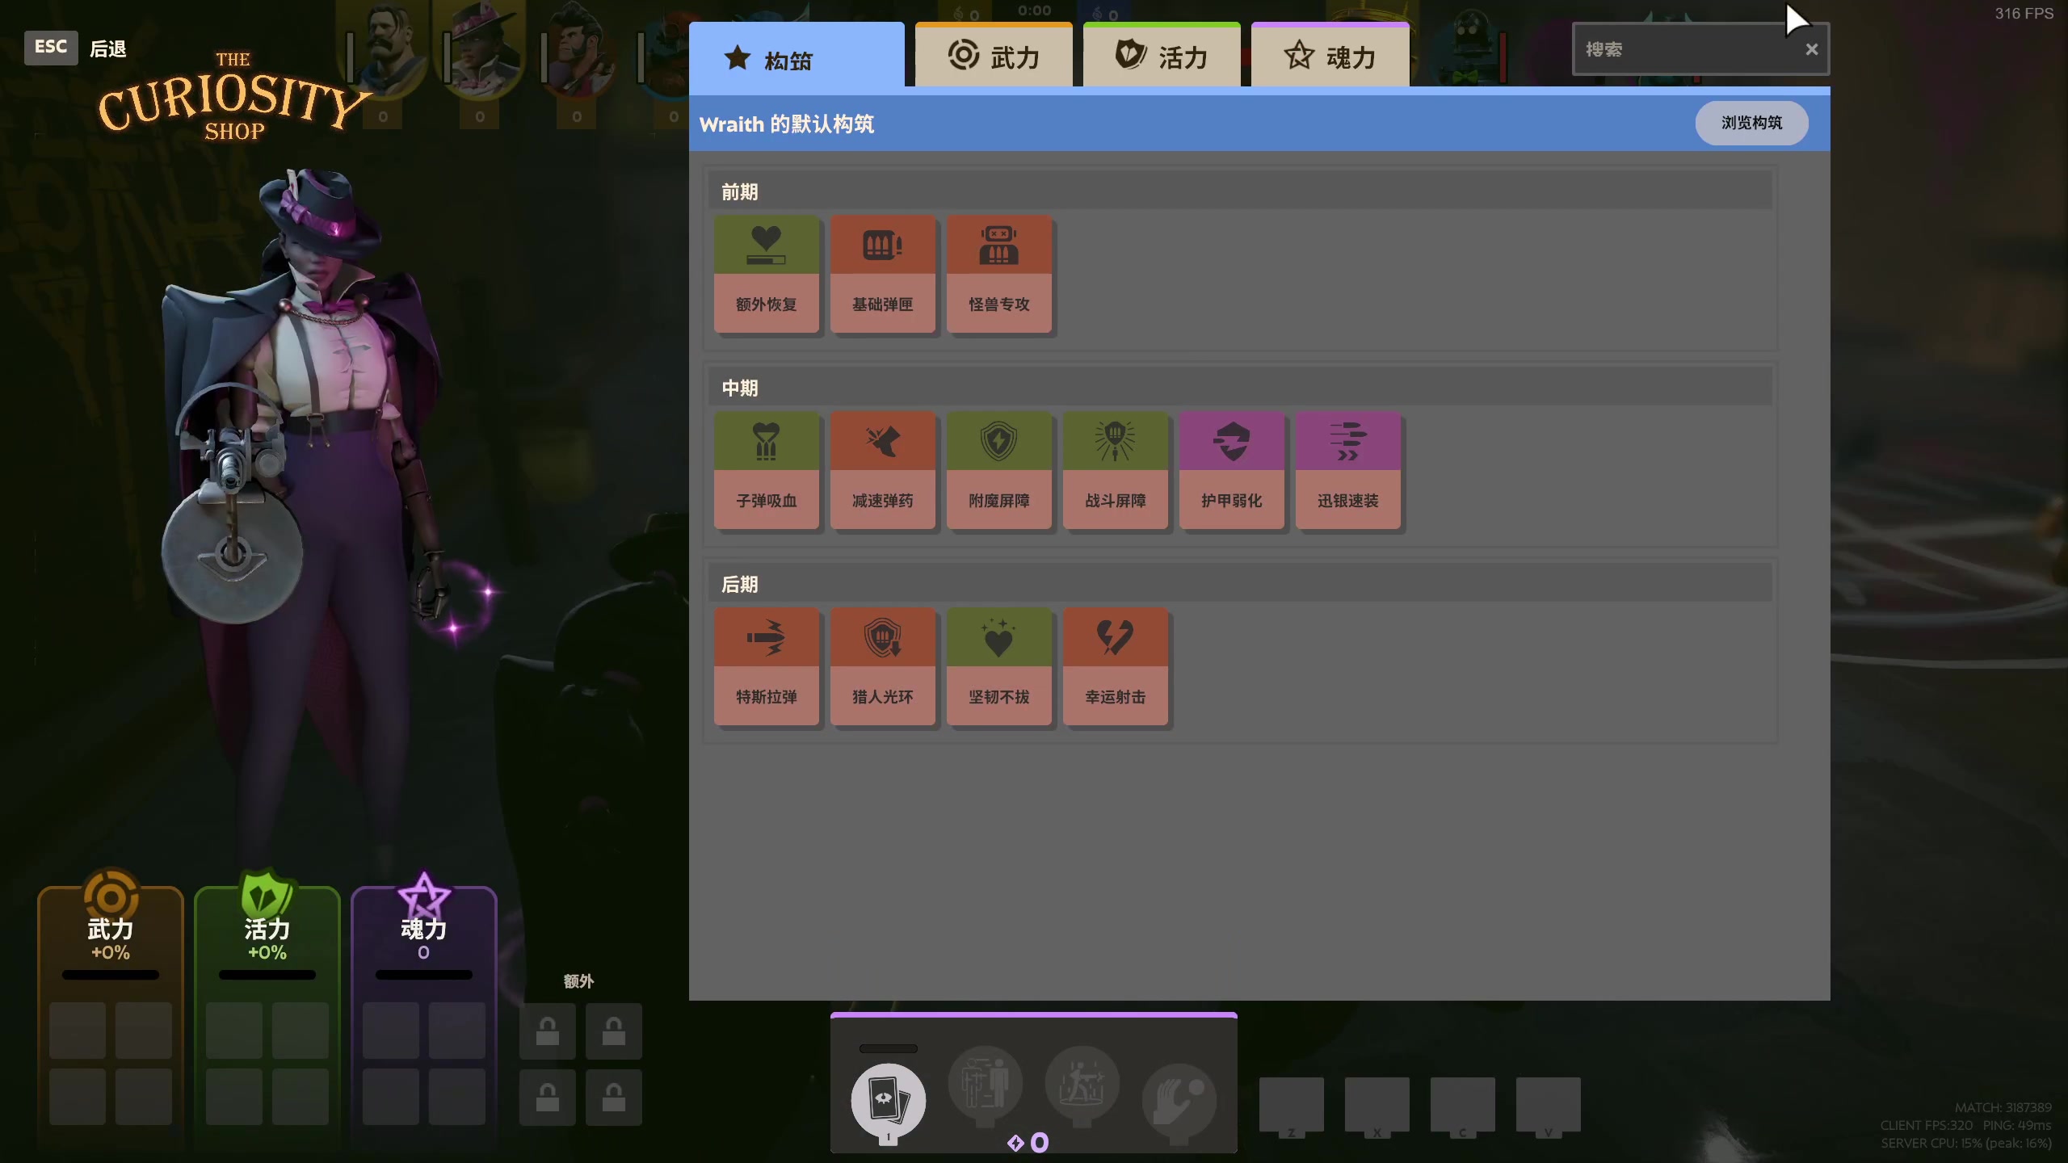Click the 猎人光环 item
Viewport: 2068px width, 1163px height.
(x=882, y=666)
